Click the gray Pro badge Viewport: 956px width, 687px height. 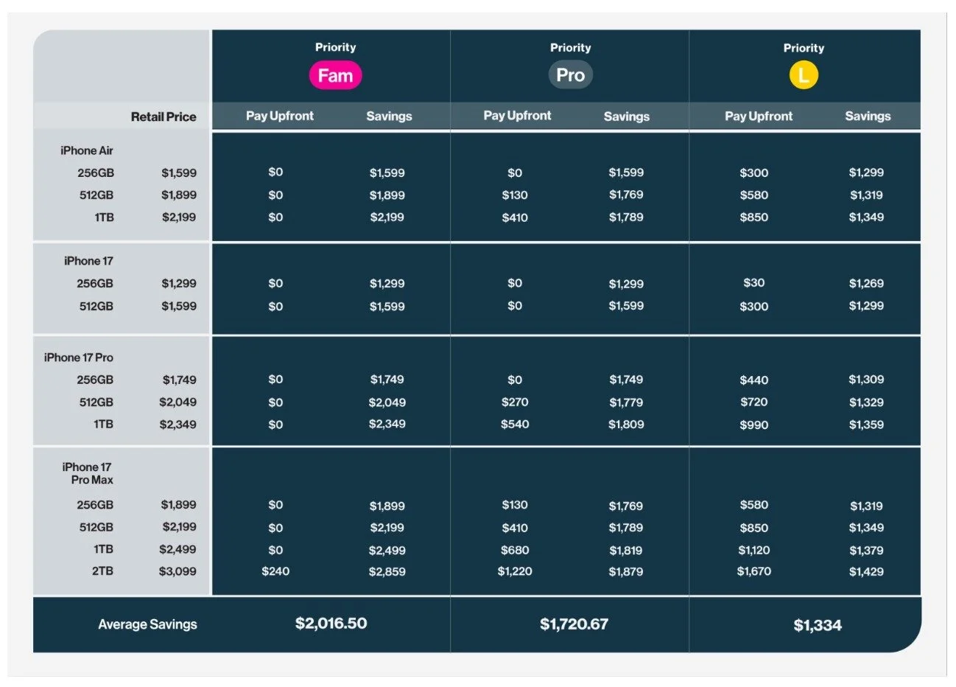click(x=570, y=75)
